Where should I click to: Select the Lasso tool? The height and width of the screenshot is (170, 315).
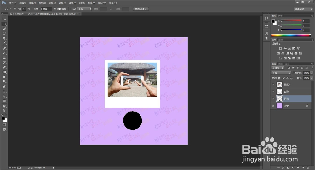coord(4,29)
